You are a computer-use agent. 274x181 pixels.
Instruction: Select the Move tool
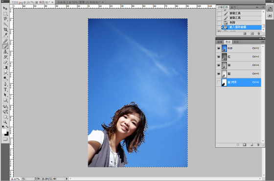(x=5, y=8)
